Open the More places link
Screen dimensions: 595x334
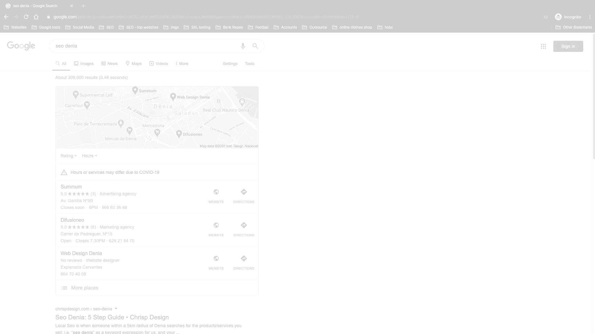[x=85, y=288]
